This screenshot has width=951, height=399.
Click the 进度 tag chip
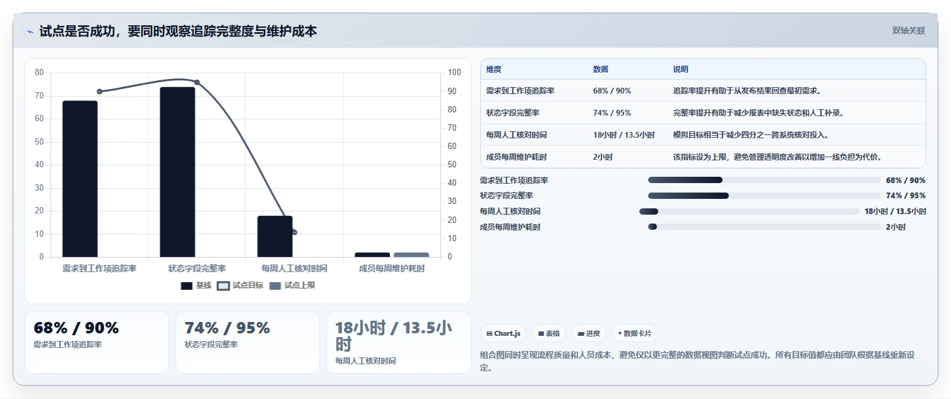click(x=588, y=333)
